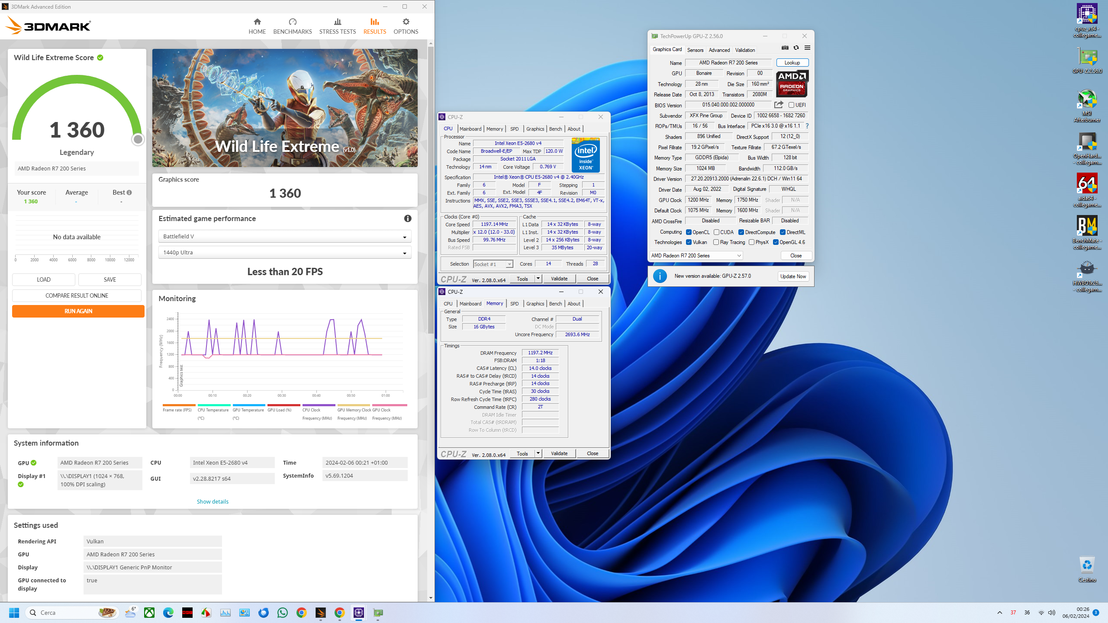Click the info icon next to Best
Image resolution: width=1108 pixels, height=623 pixels.
click(129, 193)
